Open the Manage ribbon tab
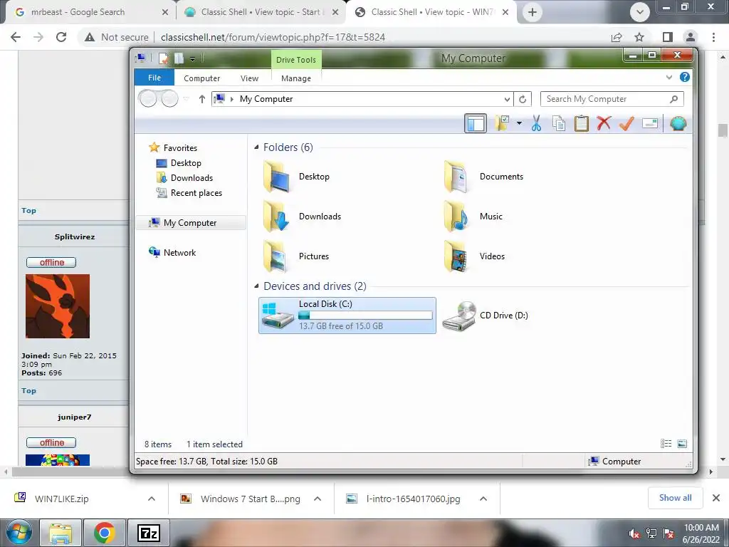This screenshot has width=729, height=547. (295, 78)
